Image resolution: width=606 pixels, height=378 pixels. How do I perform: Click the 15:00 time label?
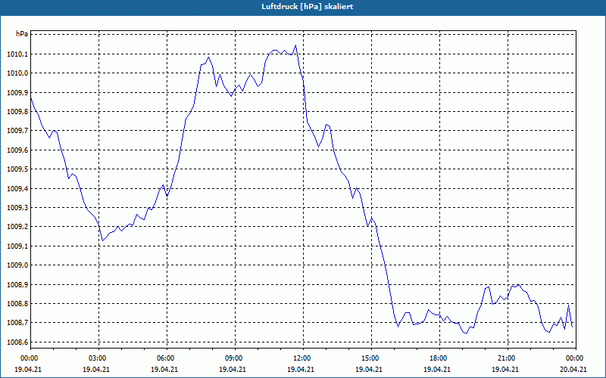[369, 358]
